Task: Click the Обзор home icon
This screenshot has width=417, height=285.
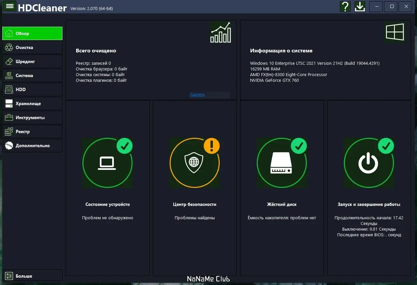Action: coord(9,33)
